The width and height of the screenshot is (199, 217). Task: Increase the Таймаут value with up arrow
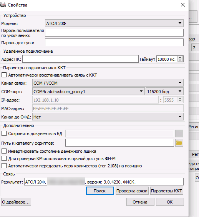coord(180,58)
